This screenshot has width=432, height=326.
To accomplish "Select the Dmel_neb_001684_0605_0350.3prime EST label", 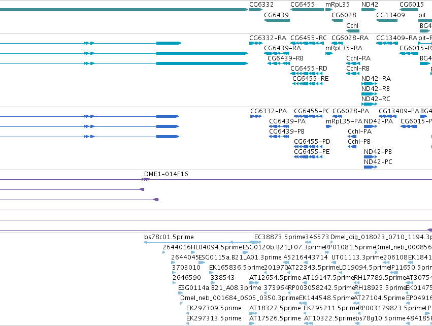I will 240,298.
